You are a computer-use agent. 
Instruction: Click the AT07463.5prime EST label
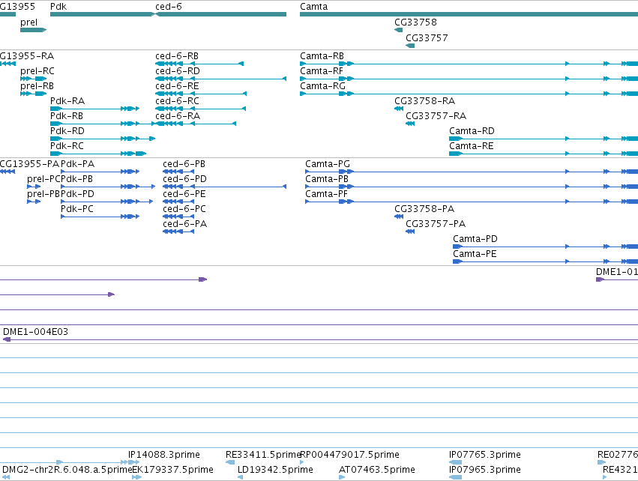click(x=377, y=470)
